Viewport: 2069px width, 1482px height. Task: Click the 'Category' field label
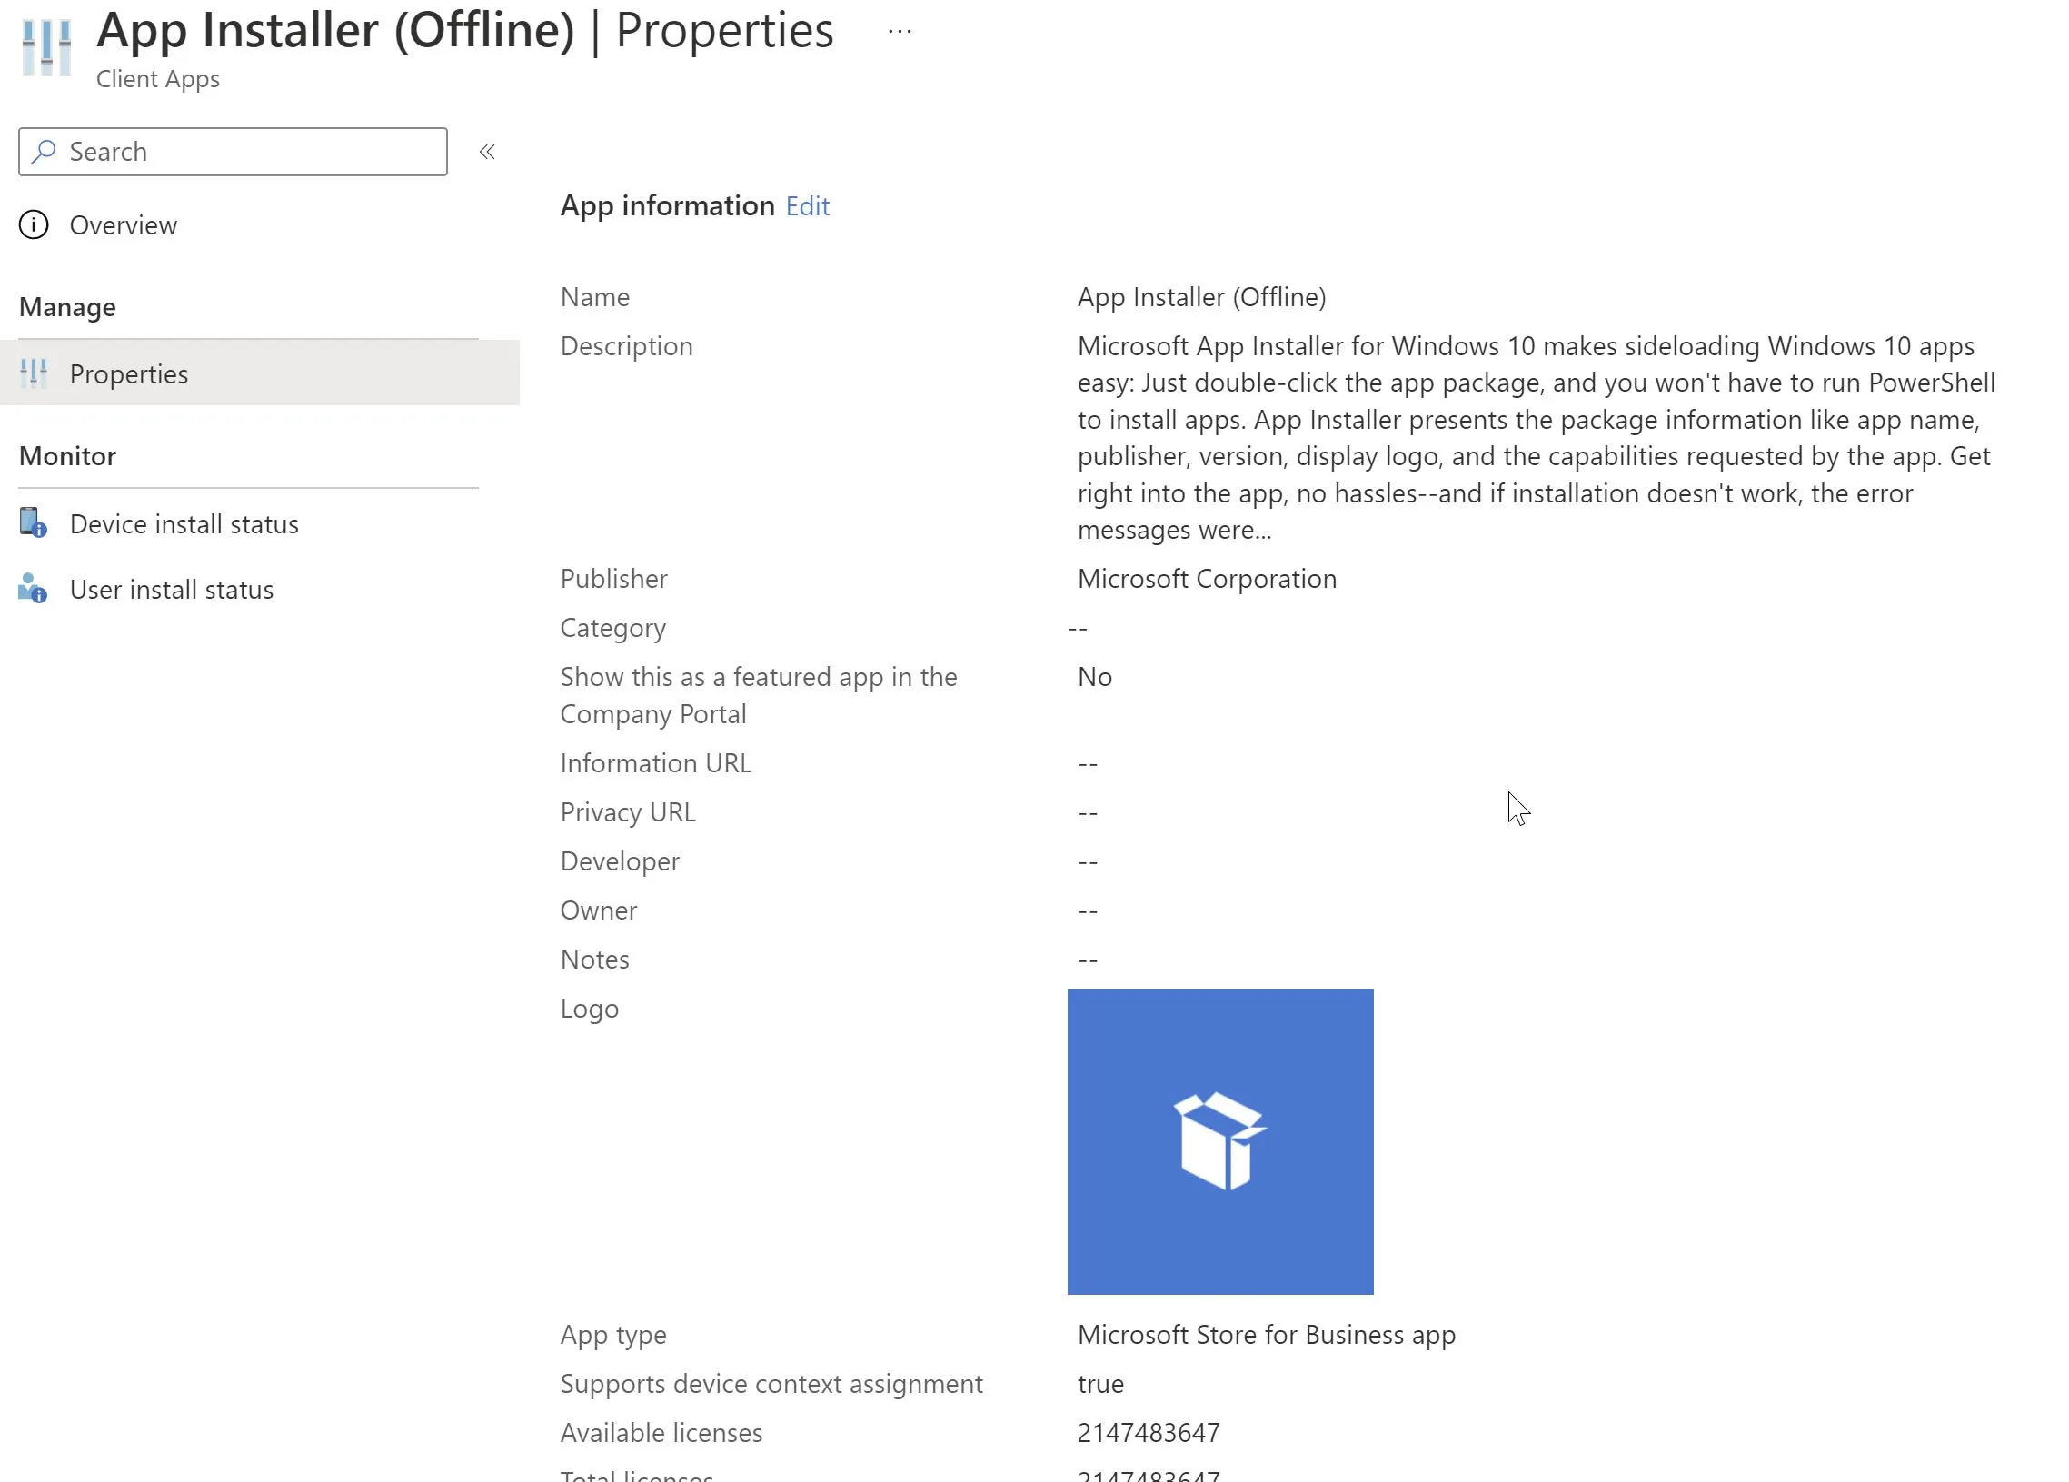(613, 629)
